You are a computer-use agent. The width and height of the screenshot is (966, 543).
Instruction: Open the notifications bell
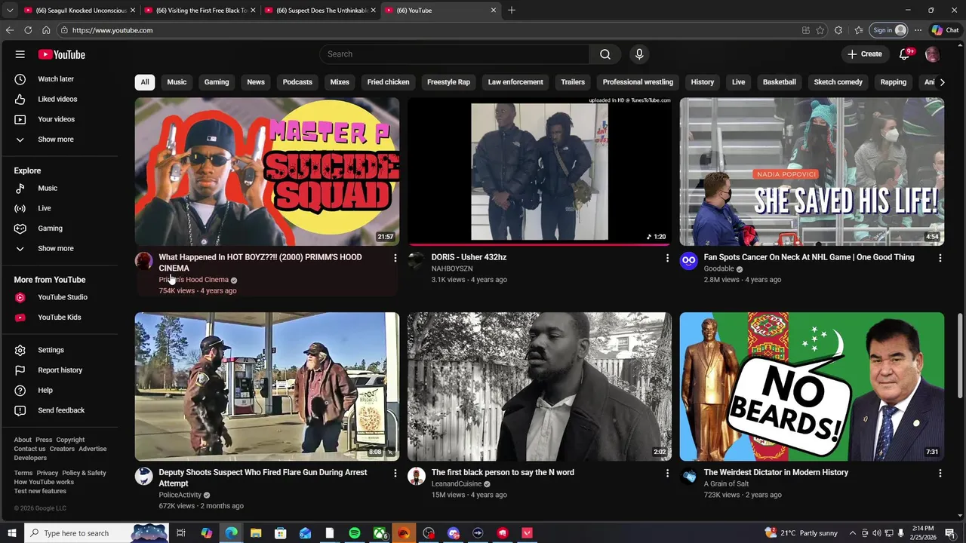coord(905,54)
